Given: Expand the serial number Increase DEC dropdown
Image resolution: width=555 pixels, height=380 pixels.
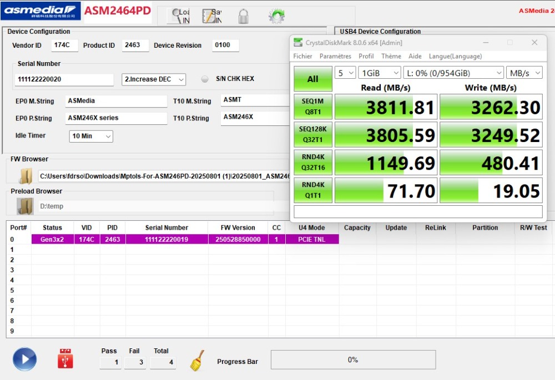Looking at the screenshot, I should click(x=154, y=79).
